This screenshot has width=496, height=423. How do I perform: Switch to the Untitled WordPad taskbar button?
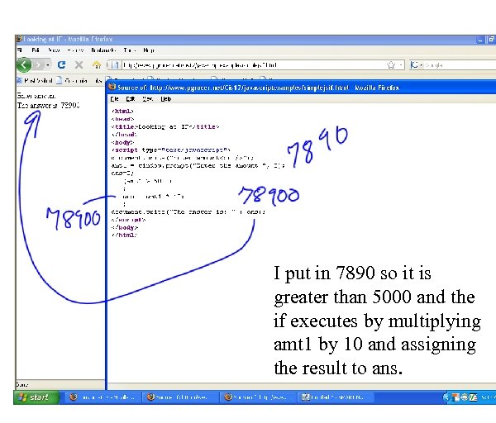pos(335,397)
